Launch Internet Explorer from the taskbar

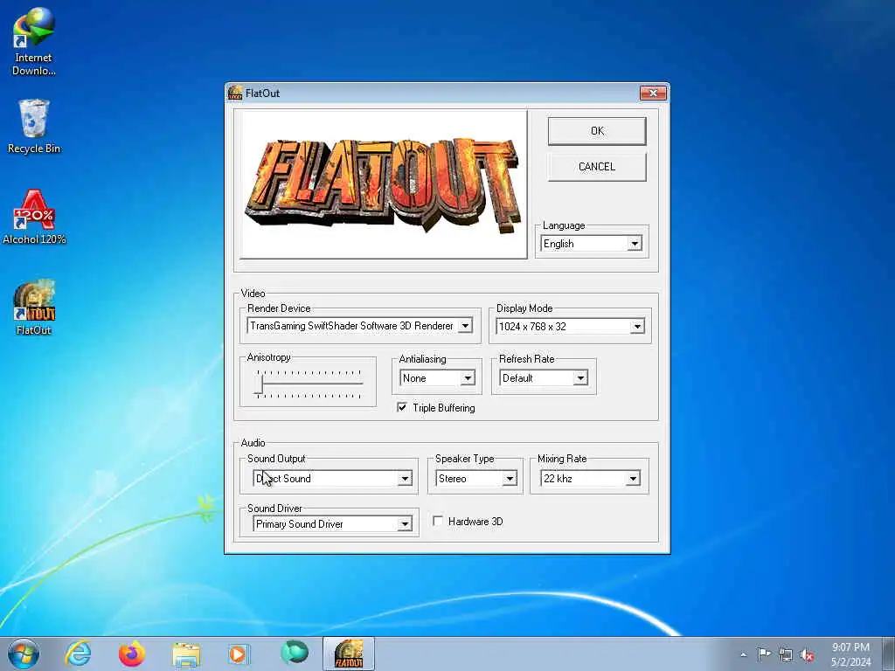[x=78, y=654]
